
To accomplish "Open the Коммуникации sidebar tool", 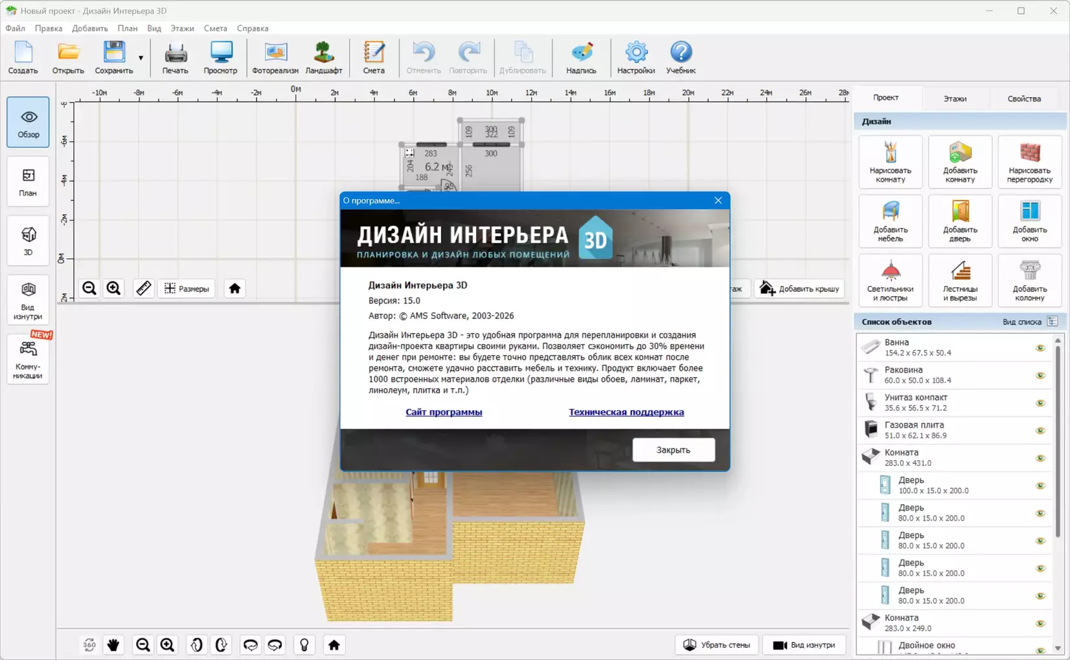I will click(x=28, y=358).
